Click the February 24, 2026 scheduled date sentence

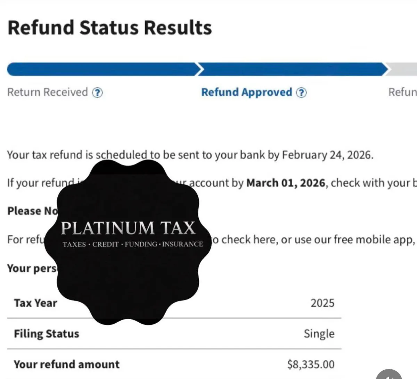190,155
